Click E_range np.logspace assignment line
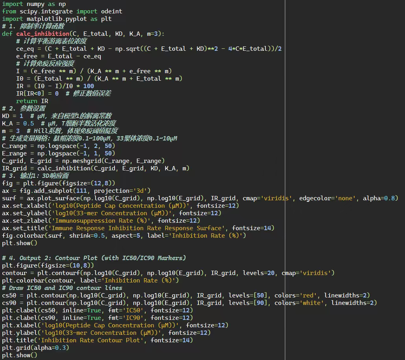The image size is (405, 360). [x=58, y=153]
